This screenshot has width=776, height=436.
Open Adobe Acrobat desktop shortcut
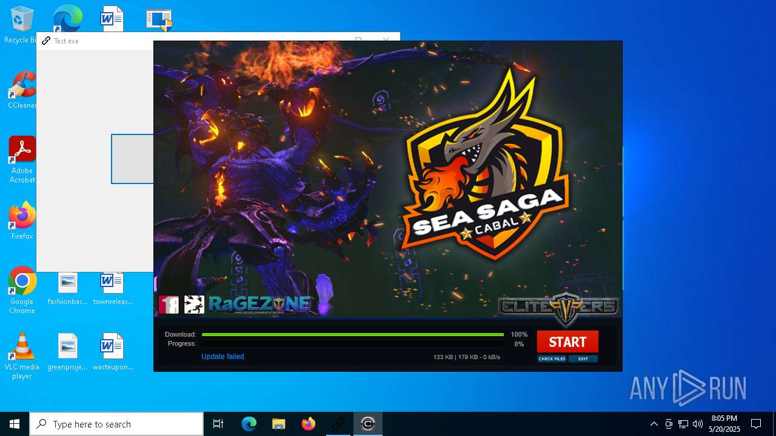[x=22, y=160]
